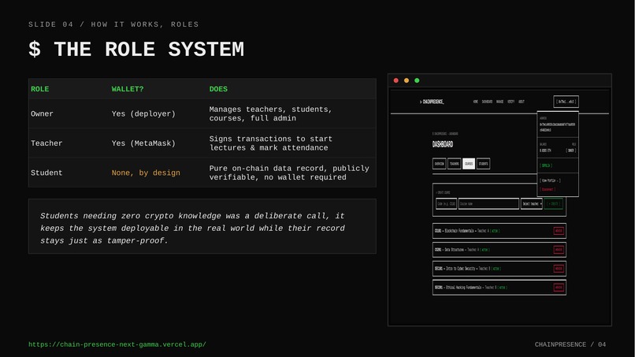The height and width of the screenshot is (357, 635).
Task: Click red button on Blockchain Fundamentals row
Action: point(559,231)
